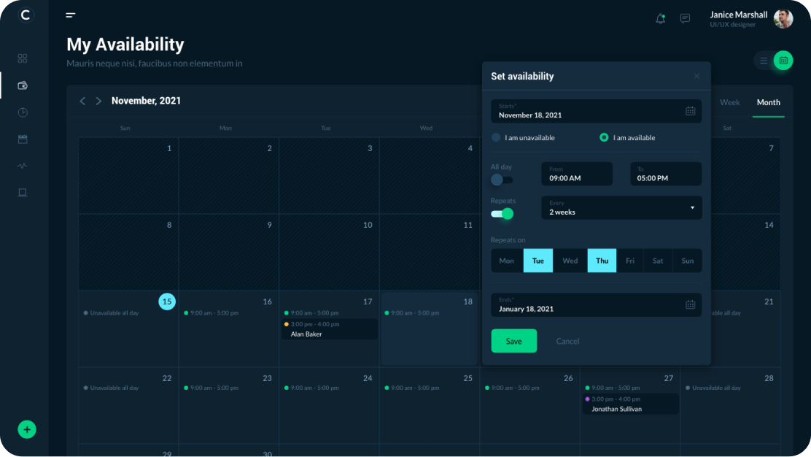Switch to list view icon
This screenshot has height=457, width=811.
764,61
